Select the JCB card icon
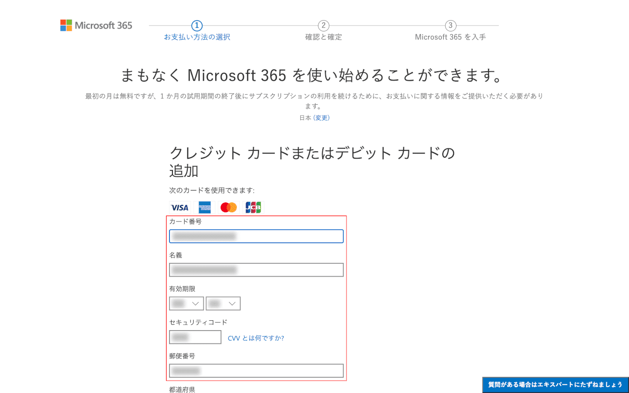The height and width of the screenshot is (393, 629). (254, 207)
